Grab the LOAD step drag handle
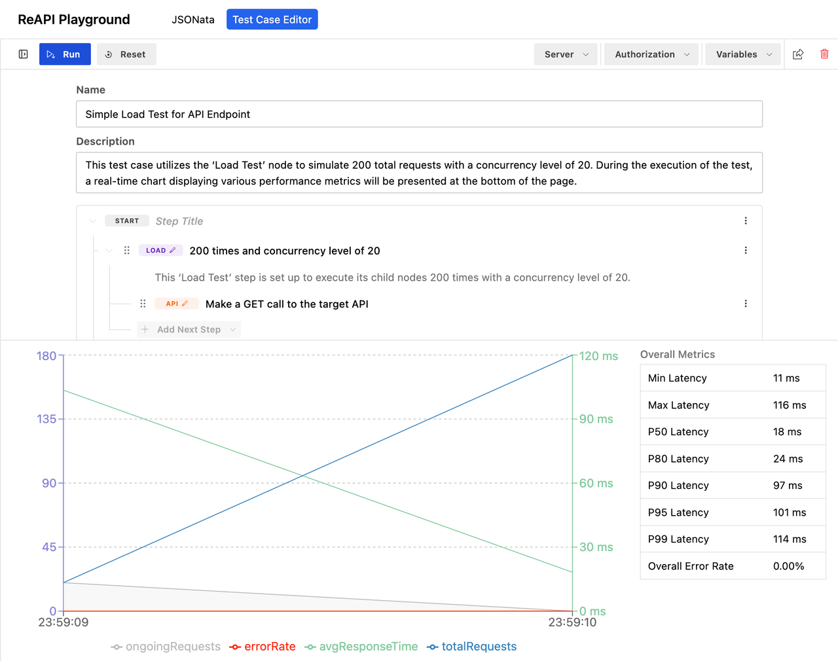 click(127, 251)
